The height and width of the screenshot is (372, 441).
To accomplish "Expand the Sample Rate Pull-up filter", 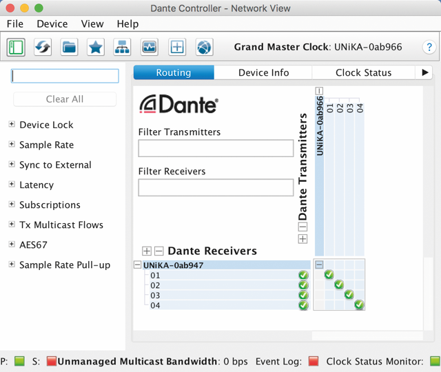I will pyautogui.click(x=12, y=264).
